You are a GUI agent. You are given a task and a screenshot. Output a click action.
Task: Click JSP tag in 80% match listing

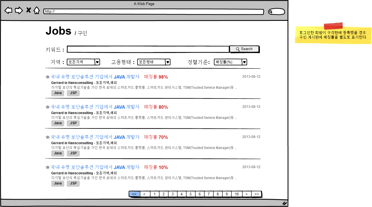click(73, 123)
